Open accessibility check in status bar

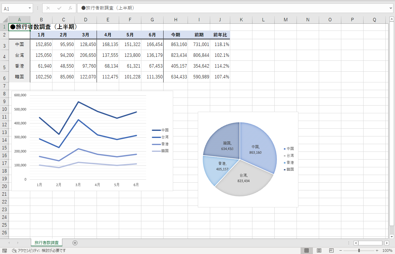pyautogui.click(x=39, y=251)
